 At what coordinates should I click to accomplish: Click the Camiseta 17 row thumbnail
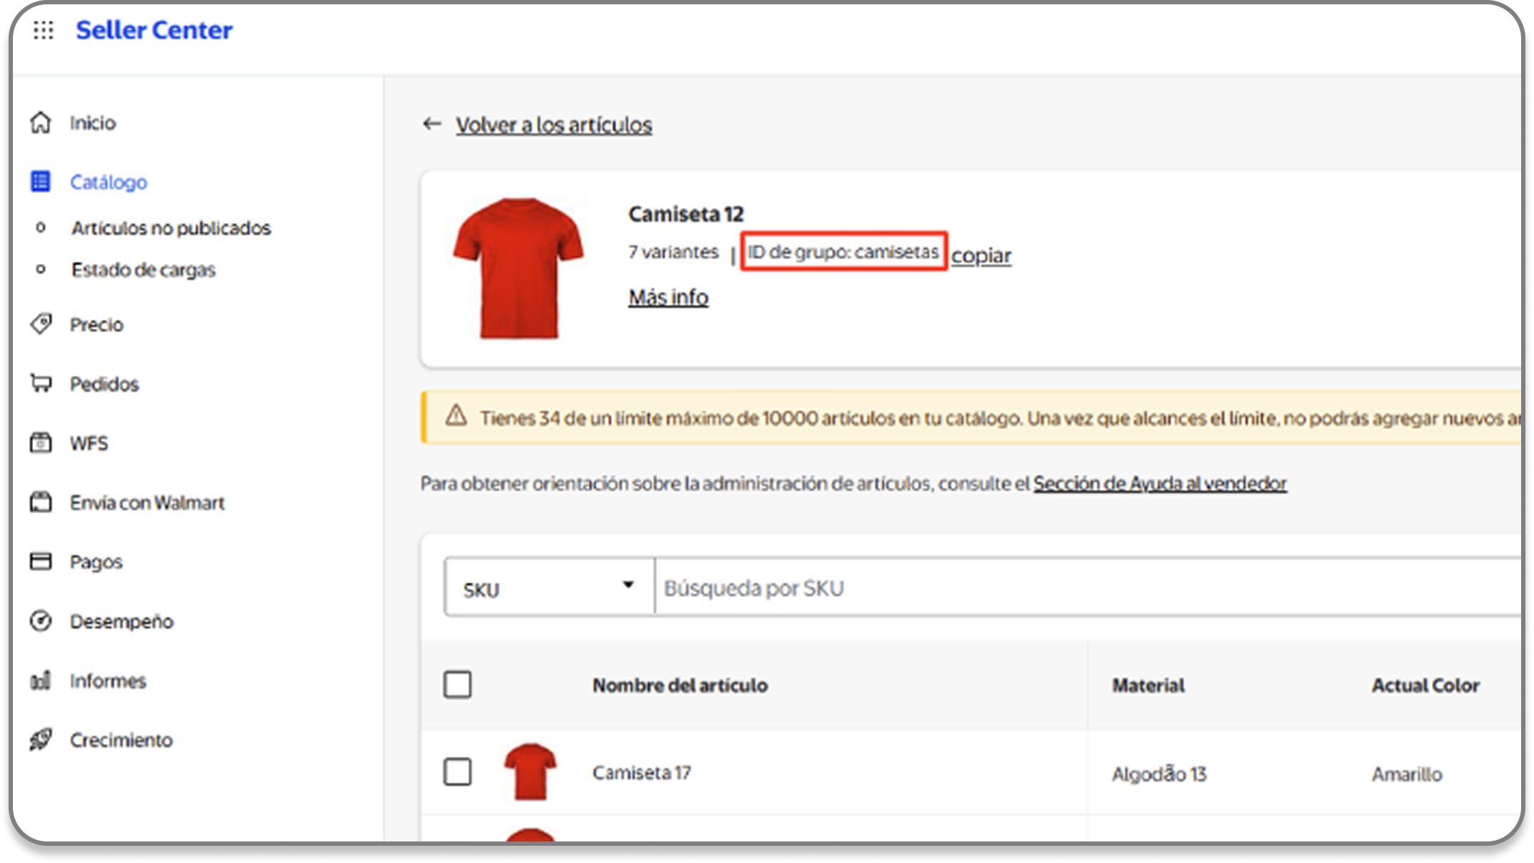click(530, 772)
